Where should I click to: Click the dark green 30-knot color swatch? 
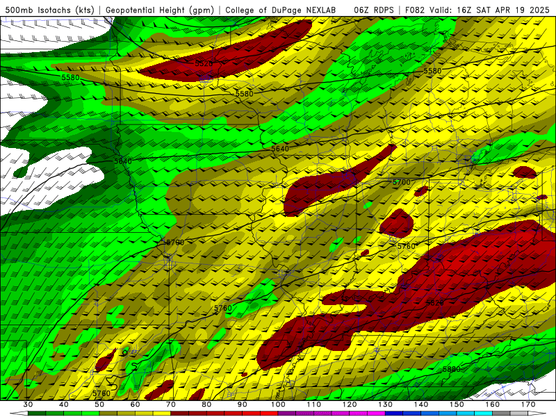(37, 414)
